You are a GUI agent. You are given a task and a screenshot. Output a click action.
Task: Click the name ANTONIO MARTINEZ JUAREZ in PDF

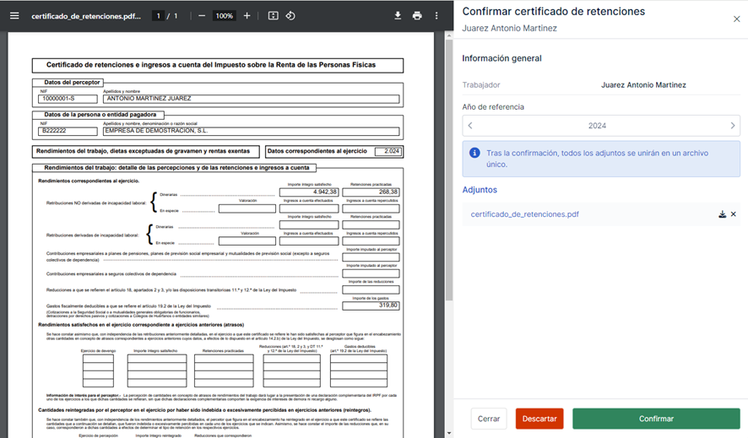tap(149, 99)
